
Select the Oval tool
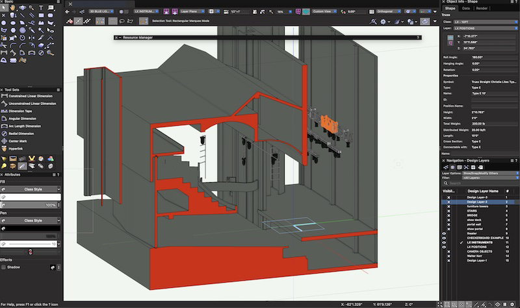pyautogui.click(x=13, y=23)
